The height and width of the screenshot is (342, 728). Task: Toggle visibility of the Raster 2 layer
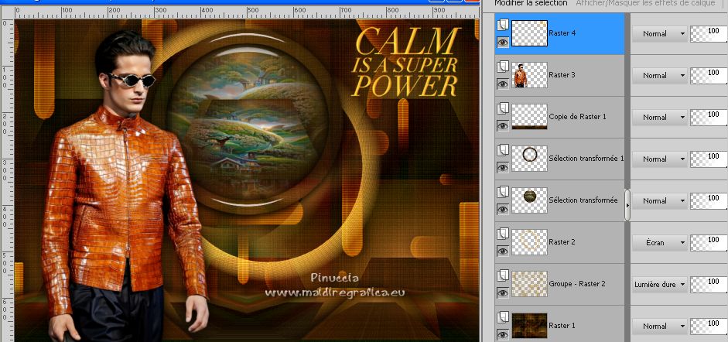(503, 251)
